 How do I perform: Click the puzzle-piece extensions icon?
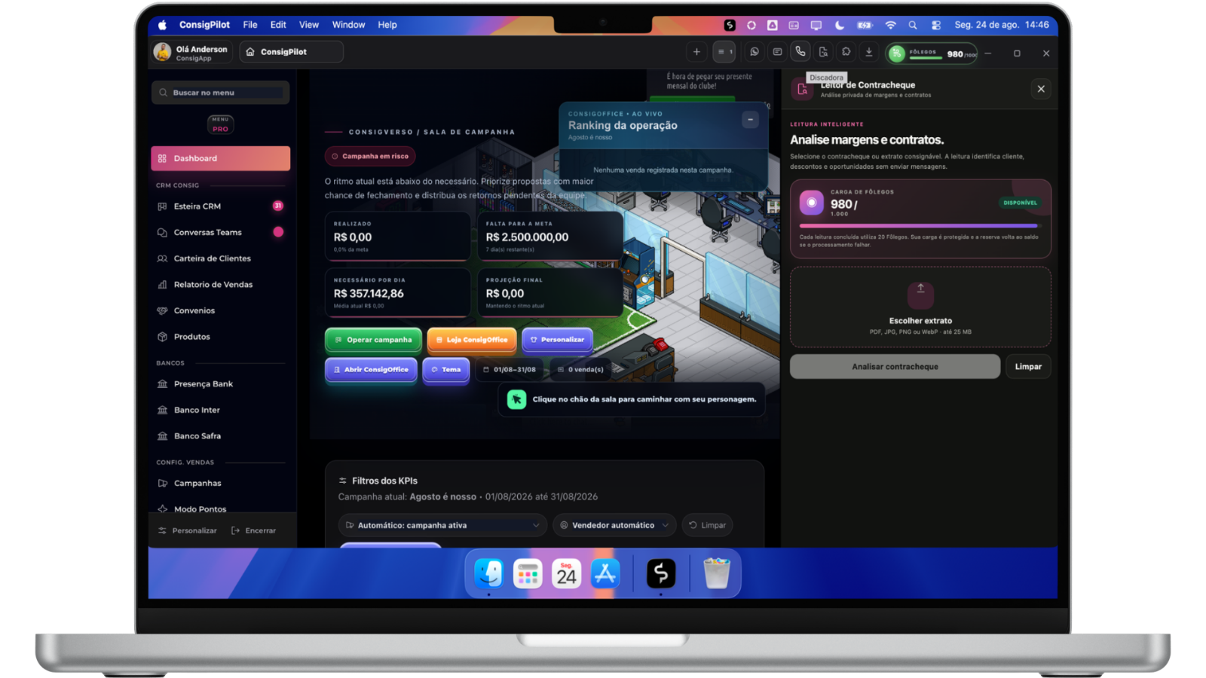(846, 52)
